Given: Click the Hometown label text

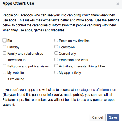Looking at the screenshot, I should [67, 47].
